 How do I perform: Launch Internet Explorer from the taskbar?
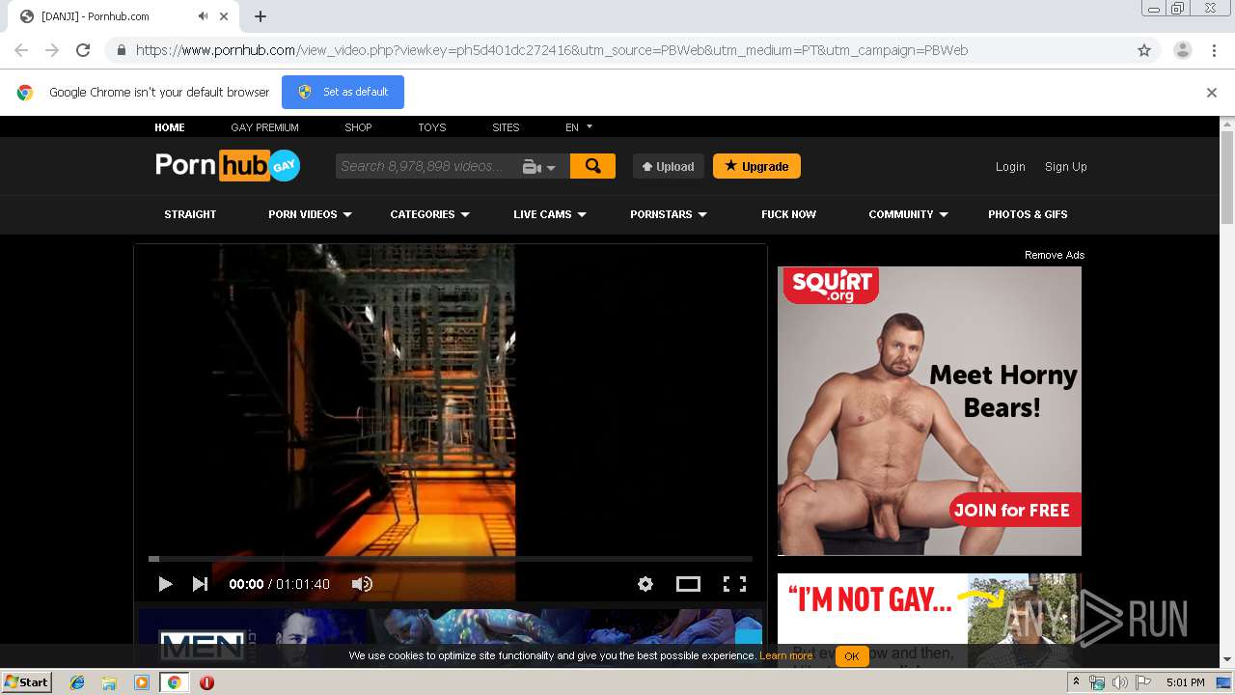pyautogui.click(x=77, y=682)
